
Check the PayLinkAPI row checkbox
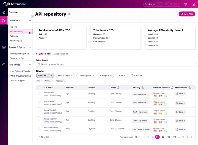coord(39,103)
